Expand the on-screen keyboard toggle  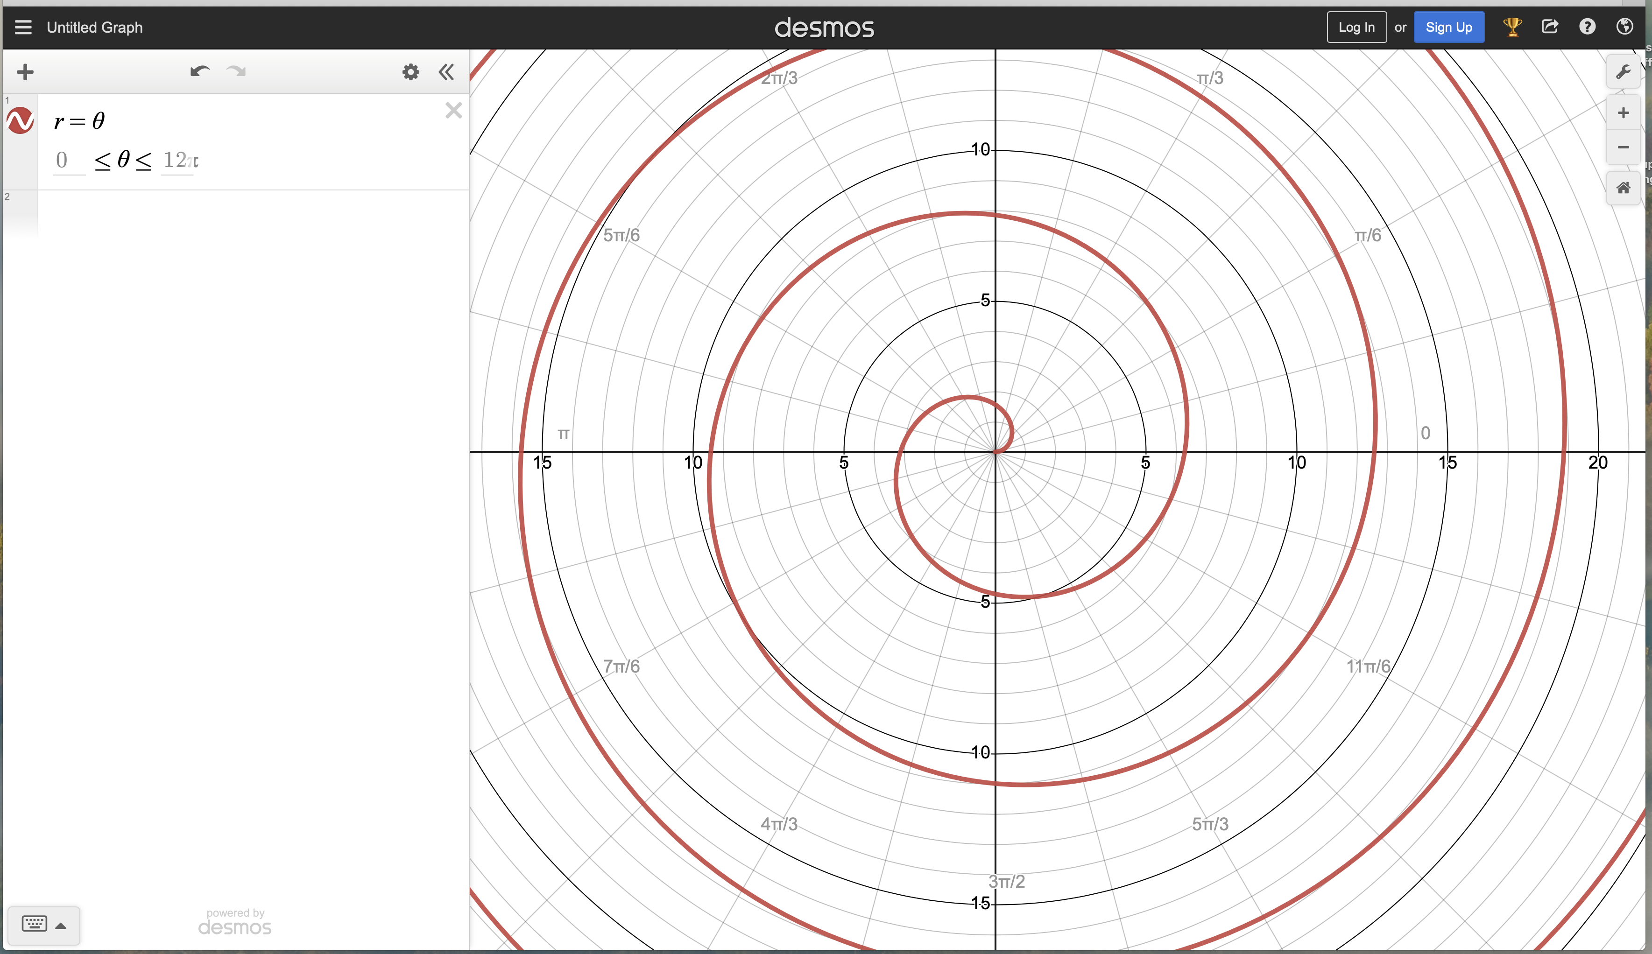[43, 925]
